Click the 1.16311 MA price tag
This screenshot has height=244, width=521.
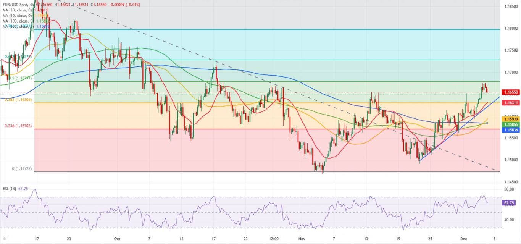(510, 103)
